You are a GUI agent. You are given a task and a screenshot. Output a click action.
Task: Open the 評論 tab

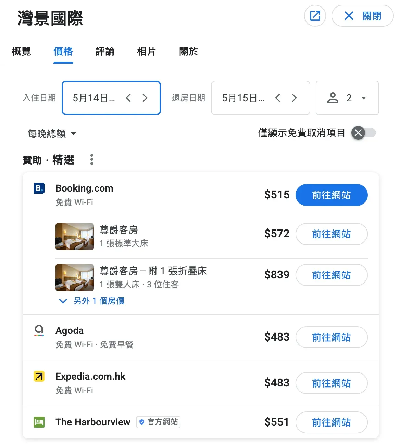pyautogui.click(x=105, y=52)
